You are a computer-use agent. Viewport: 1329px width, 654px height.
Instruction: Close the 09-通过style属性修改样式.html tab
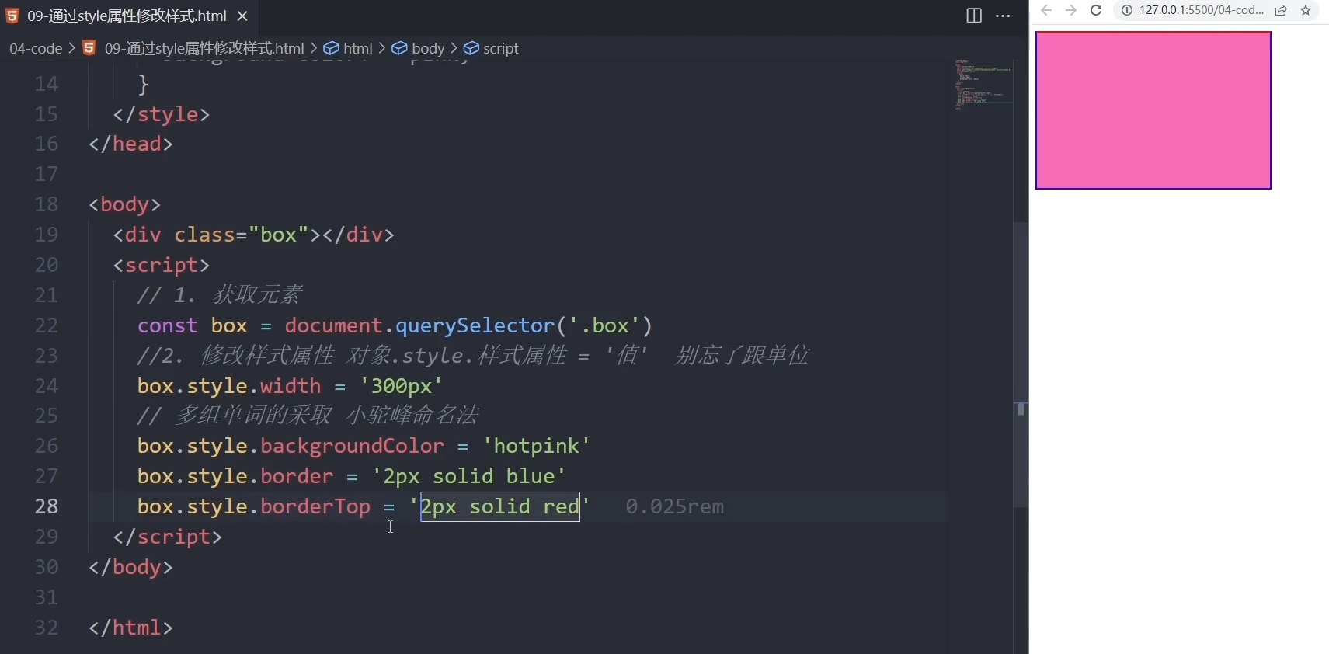pyautogui.click(x=242, y=16)
